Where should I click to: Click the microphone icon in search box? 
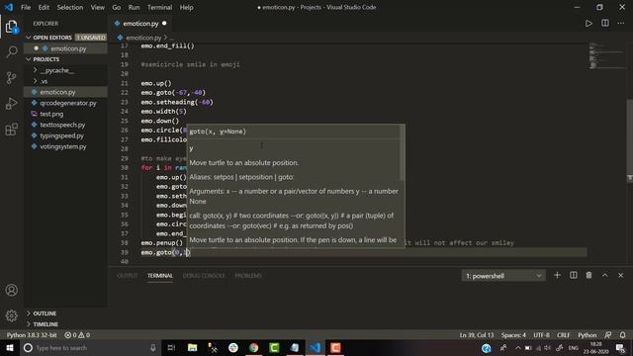click(153, 347)
